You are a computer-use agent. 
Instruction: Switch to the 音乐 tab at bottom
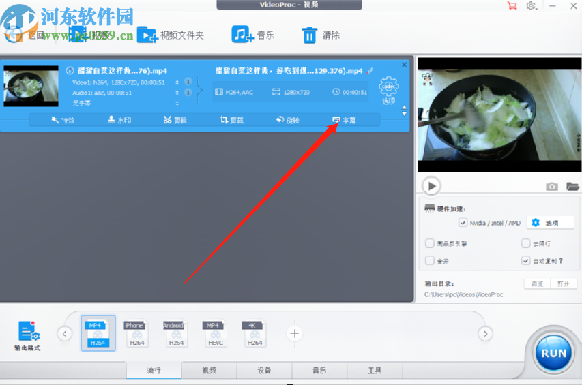pos(319,370)
